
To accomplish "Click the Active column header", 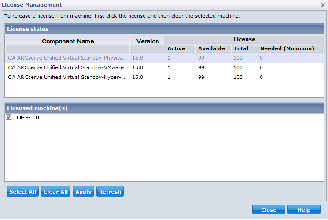I will pyautogui.click(x=176, y=48).
